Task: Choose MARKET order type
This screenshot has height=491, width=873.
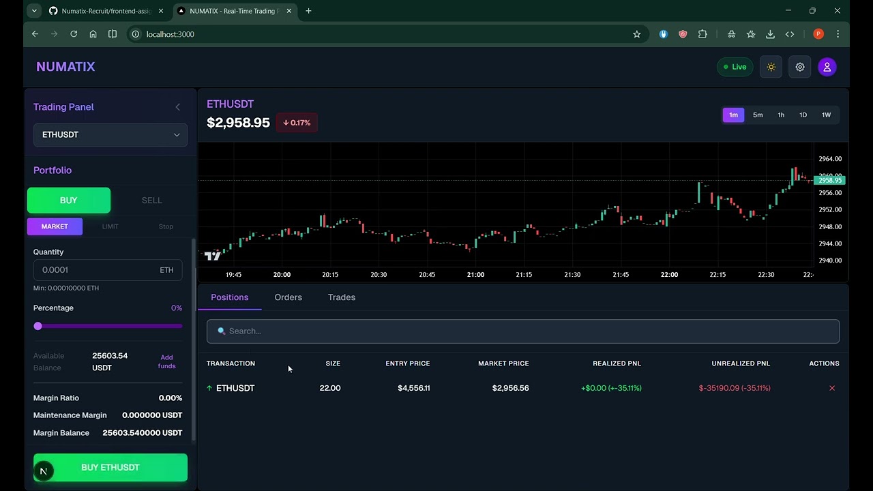Action: click(55, 226)
